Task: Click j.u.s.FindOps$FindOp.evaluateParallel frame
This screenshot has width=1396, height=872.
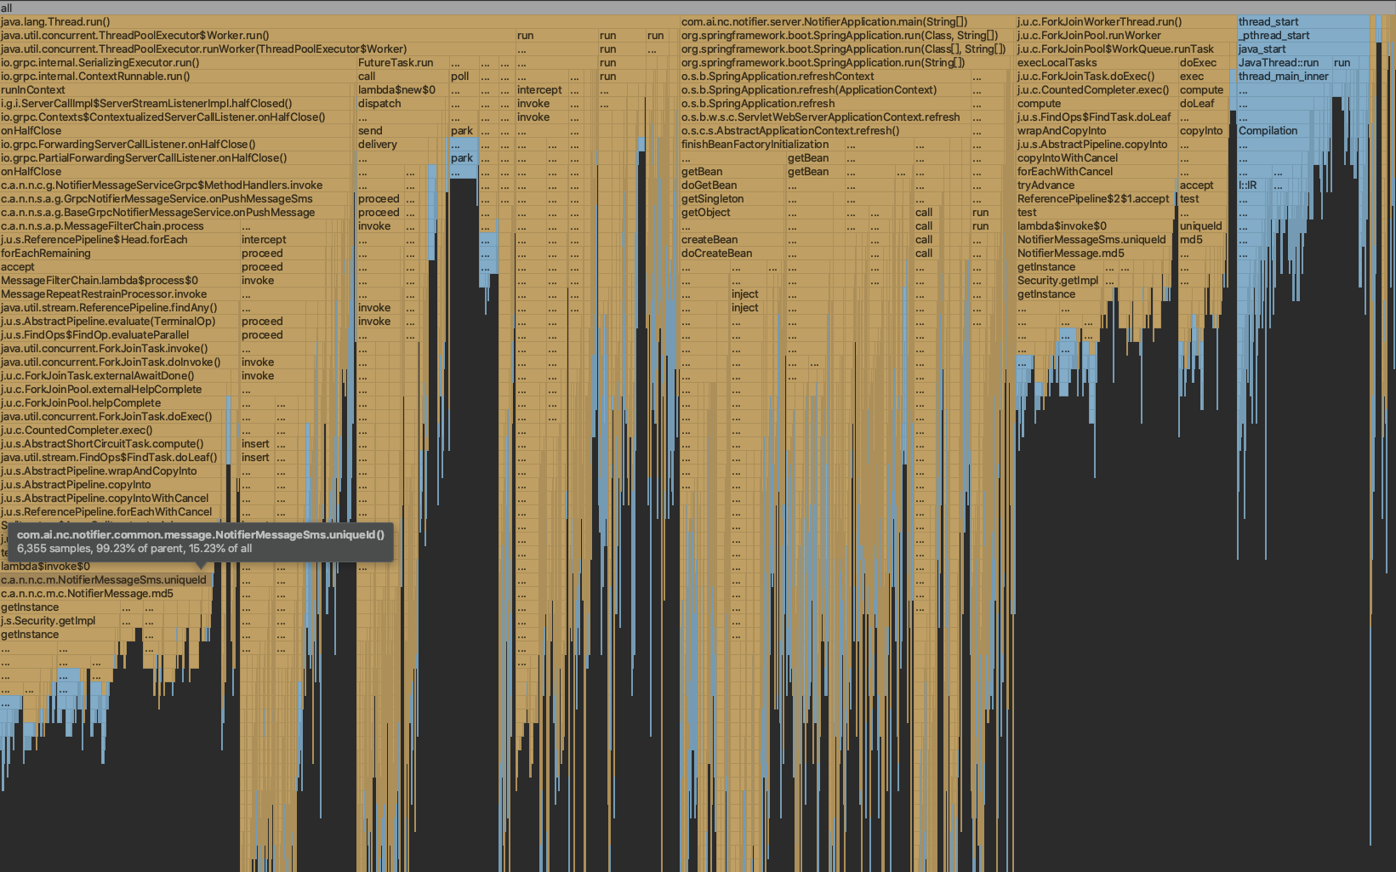Action: (x=120, y=334)
